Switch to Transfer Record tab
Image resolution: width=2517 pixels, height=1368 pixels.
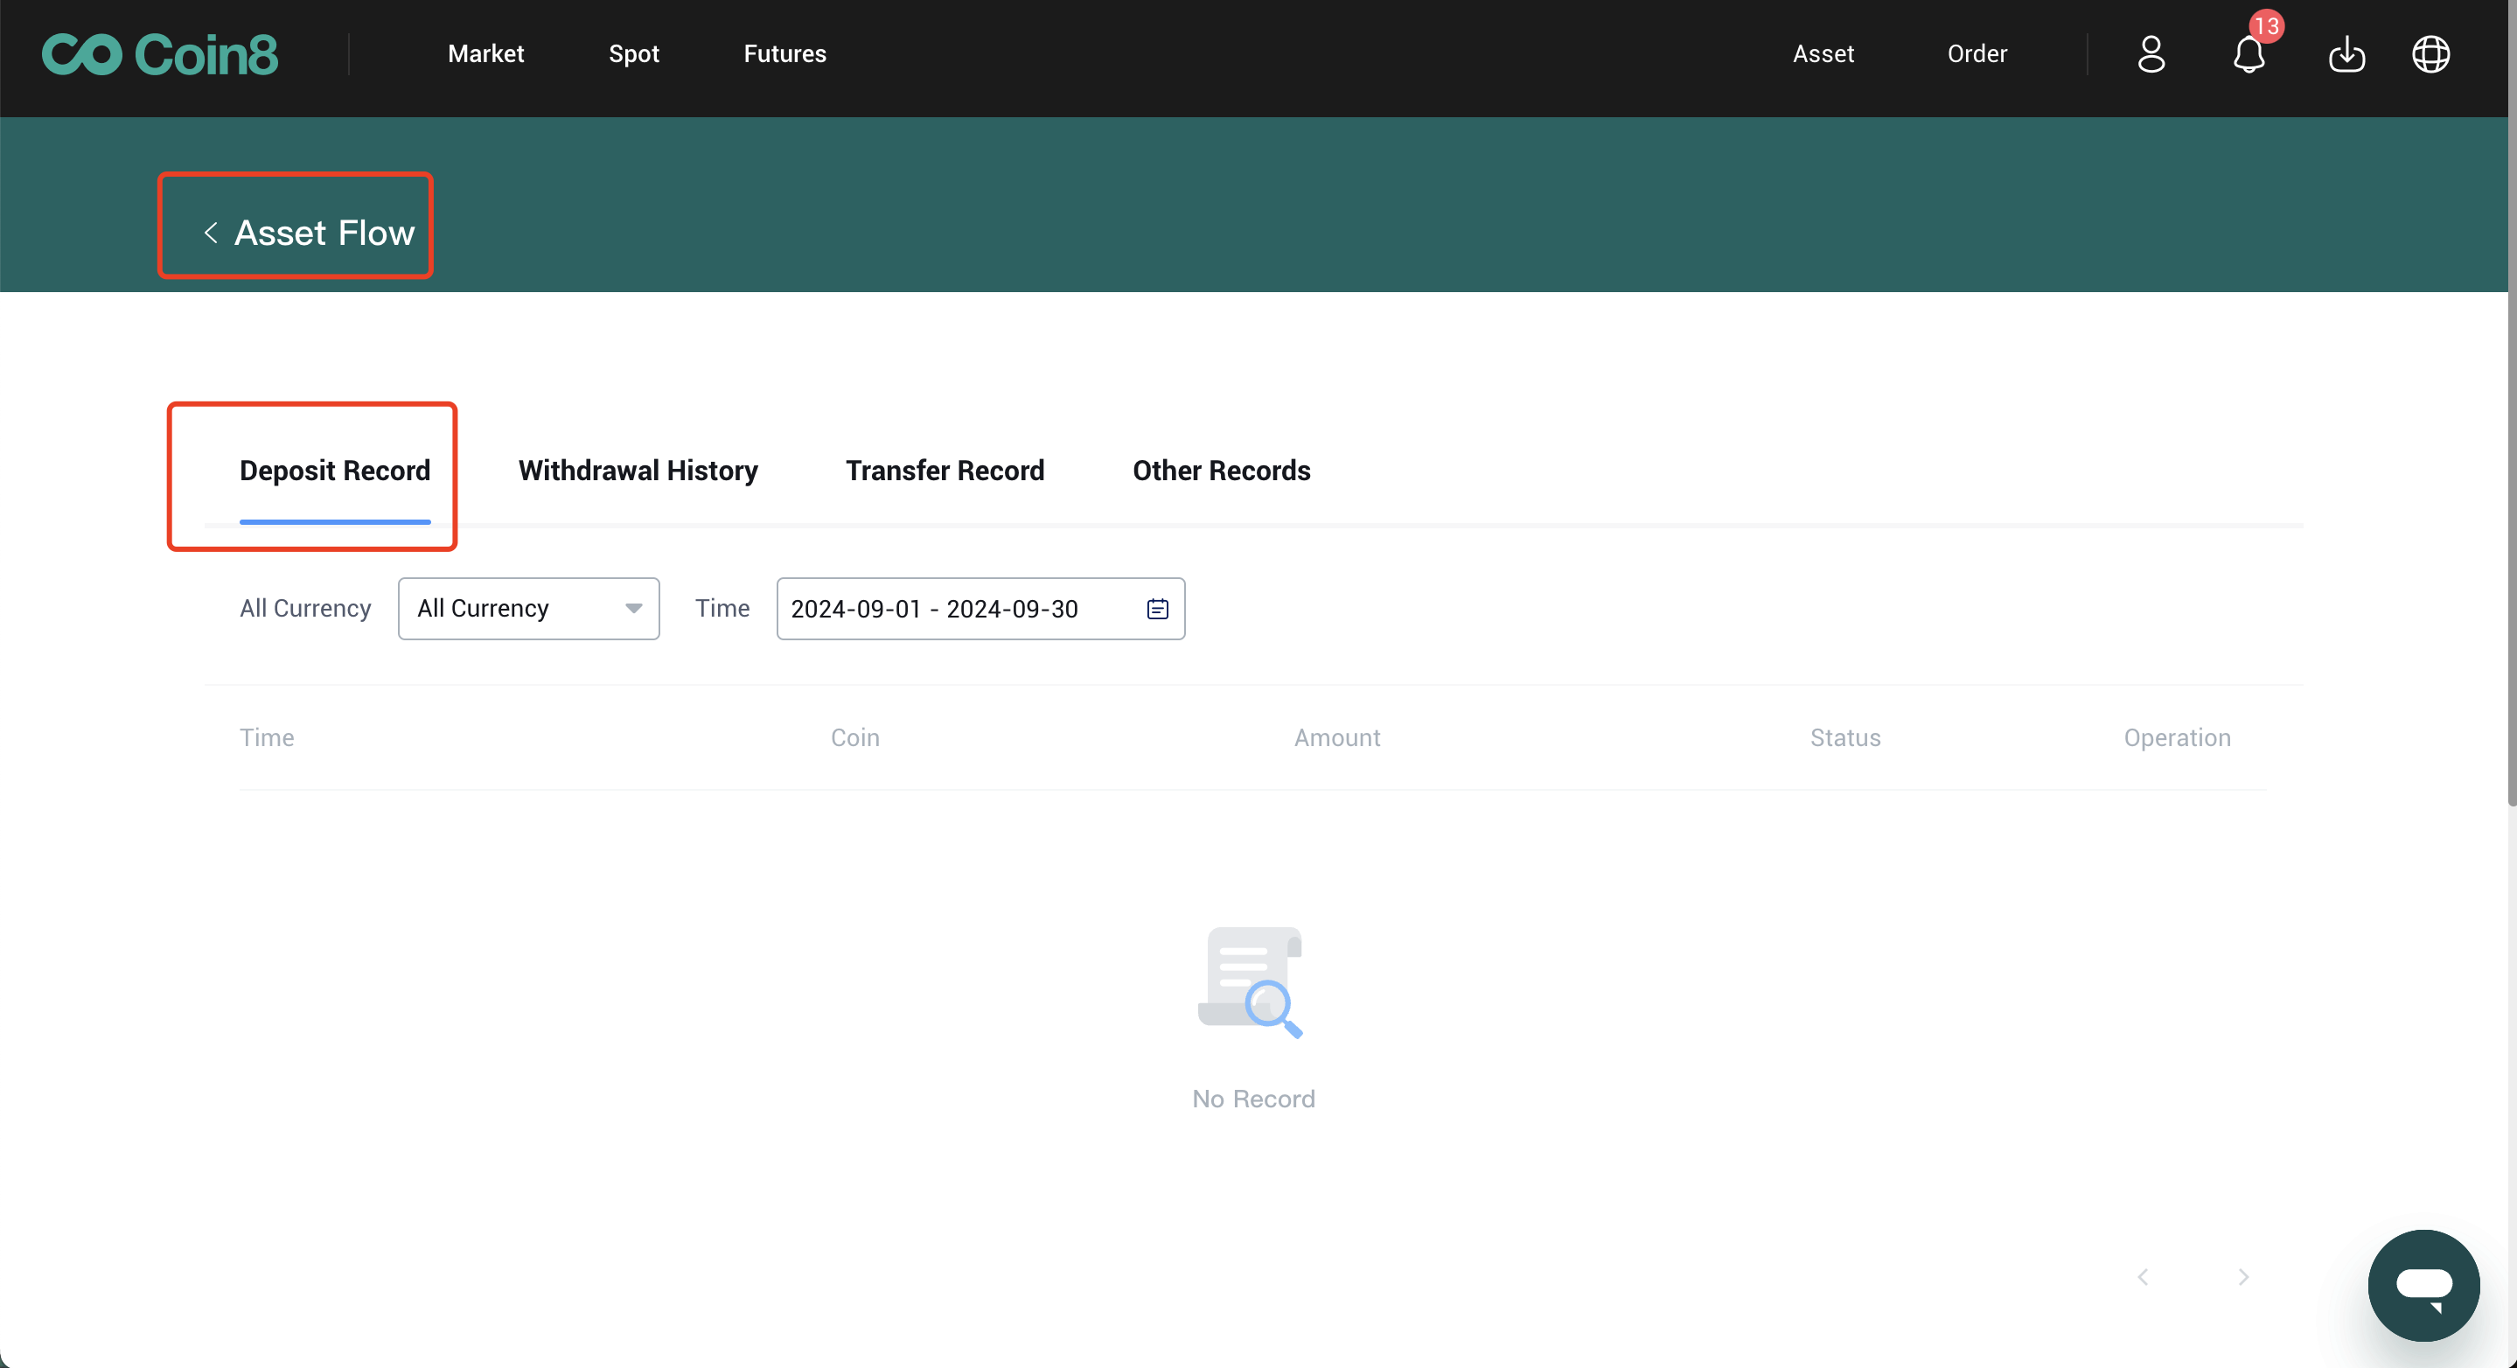click(944, 470)
